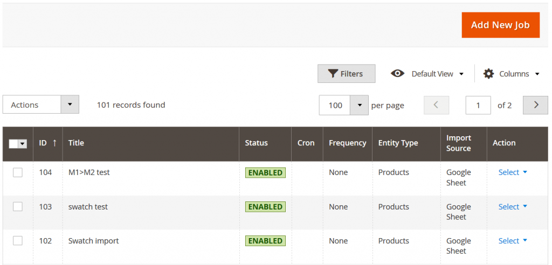Click the current page number field
Viewport: 552px width, 265px height.
coord(478,105)
